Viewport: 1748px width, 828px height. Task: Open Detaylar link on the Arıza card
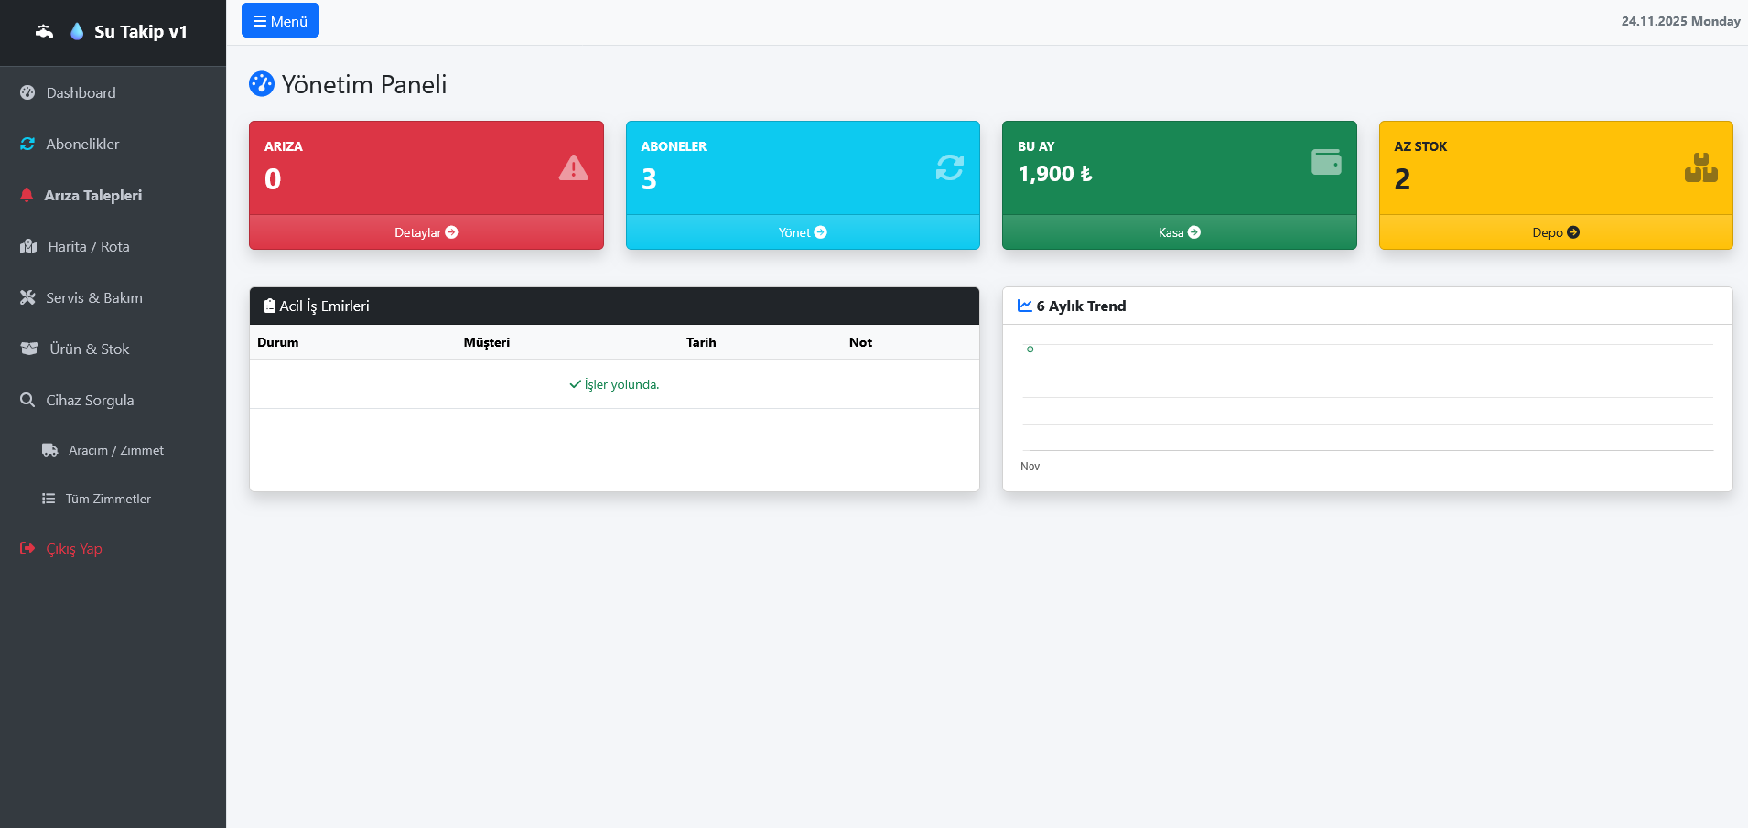[426, 232]
